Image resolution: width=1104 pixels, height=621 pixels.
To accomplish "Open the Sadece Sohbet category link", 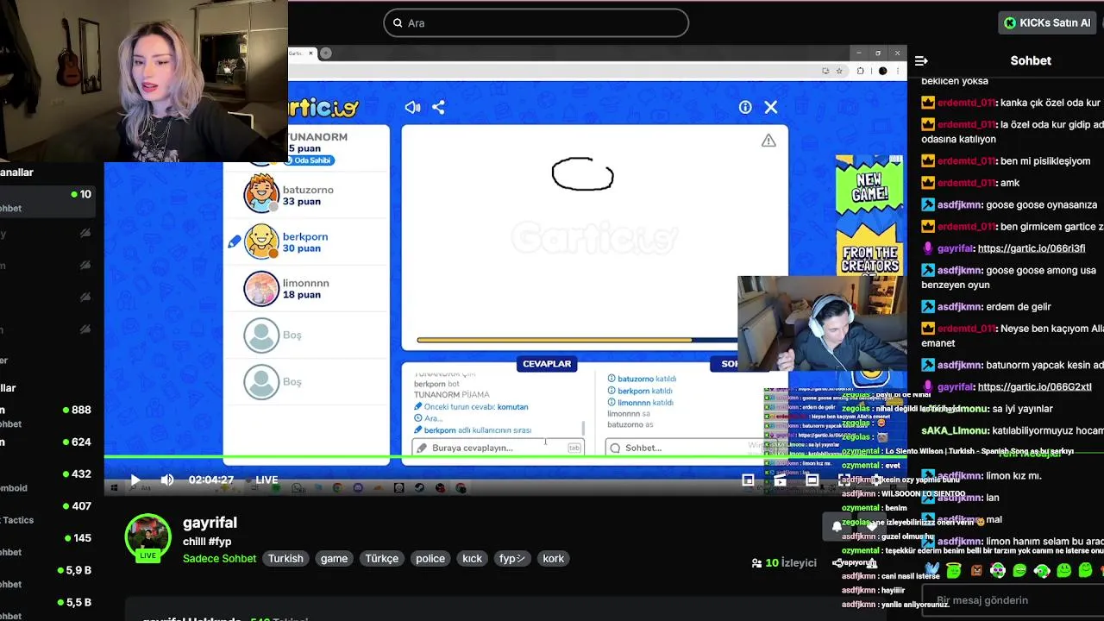I will (x=219, y=558).
